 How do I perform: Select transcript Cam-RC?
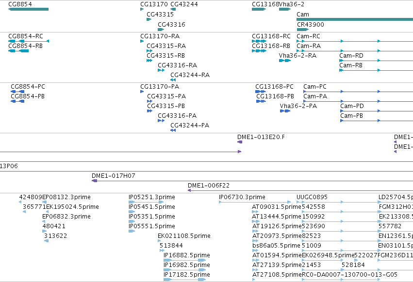[309, 36]
